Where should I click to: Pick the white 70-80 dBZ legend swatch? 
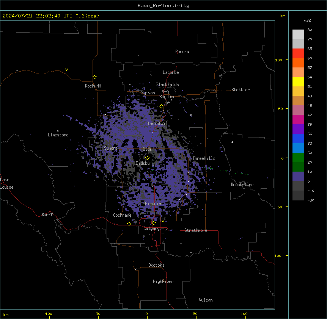298,34
